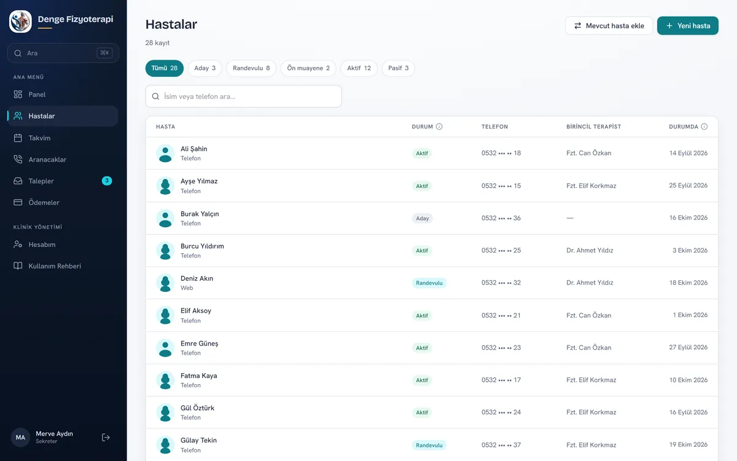The width and height of the screenshot is (737, 461).
Task: Click the Mevcut hasta ekle button
Action: (x=609, y=26)
